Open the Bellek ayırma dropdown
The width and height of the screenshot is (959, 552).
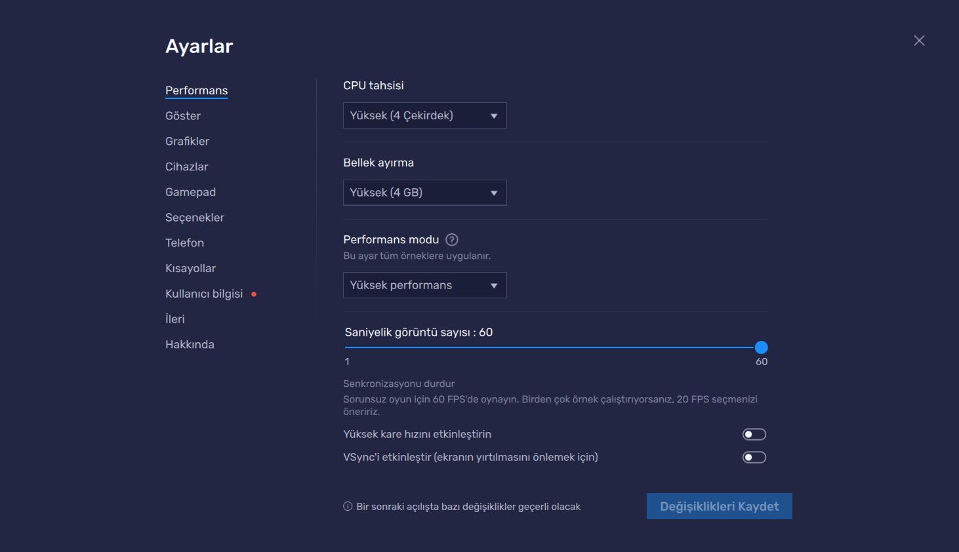425,193
